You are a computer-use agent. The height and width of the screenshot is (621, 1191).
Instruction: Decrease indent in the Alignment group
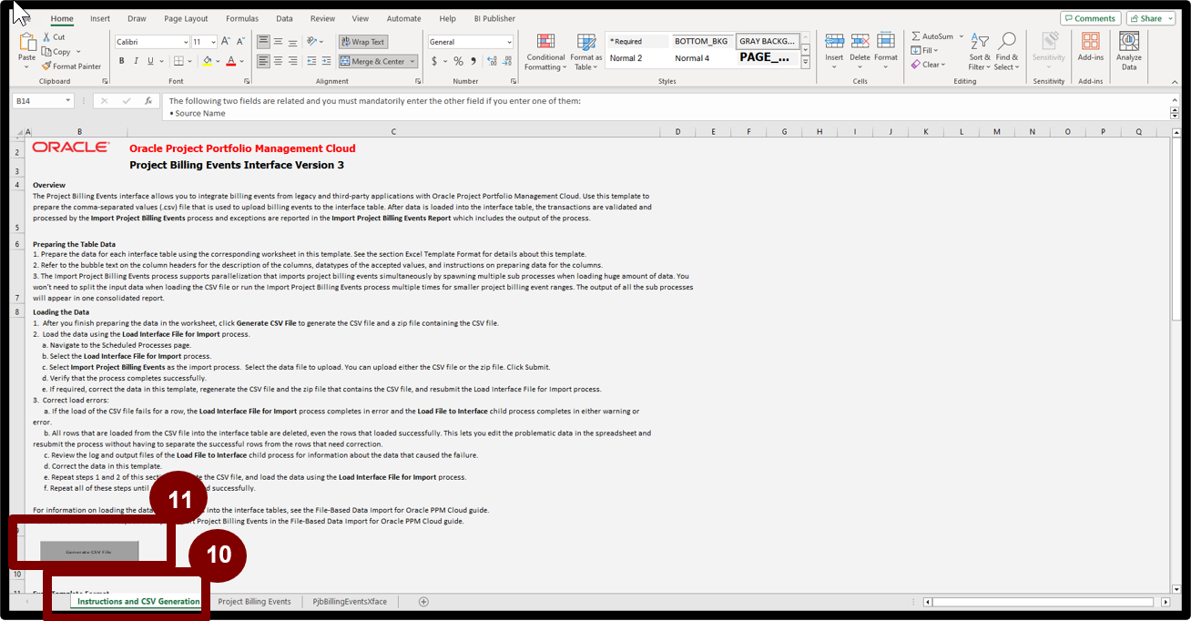[311, 61]
